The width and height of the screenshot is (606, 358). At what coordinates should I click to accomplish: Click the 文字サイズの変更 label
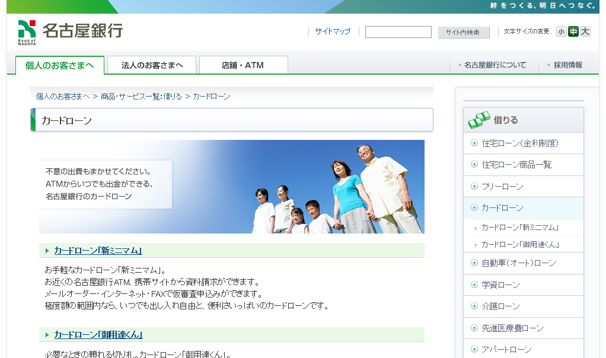tap(527, 31)
